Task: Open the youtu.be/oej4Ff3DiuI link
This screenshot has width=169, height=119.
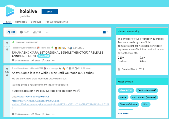Action: click(33, 97)
